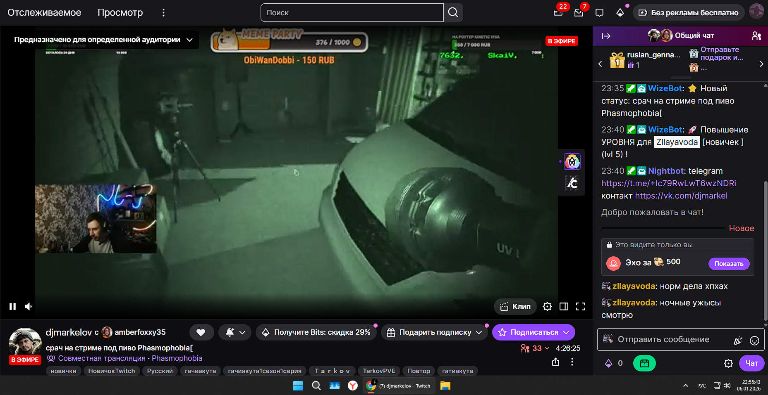
Task: Open the Получите Bits discount offer
Action: (316, 332)
